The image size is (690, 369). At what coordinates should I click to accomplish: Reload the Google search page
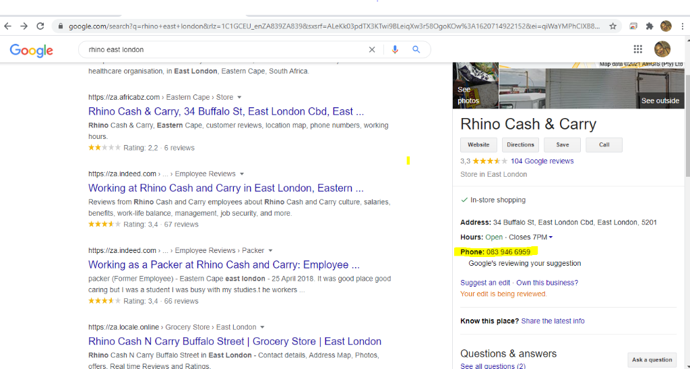[40, 26]
